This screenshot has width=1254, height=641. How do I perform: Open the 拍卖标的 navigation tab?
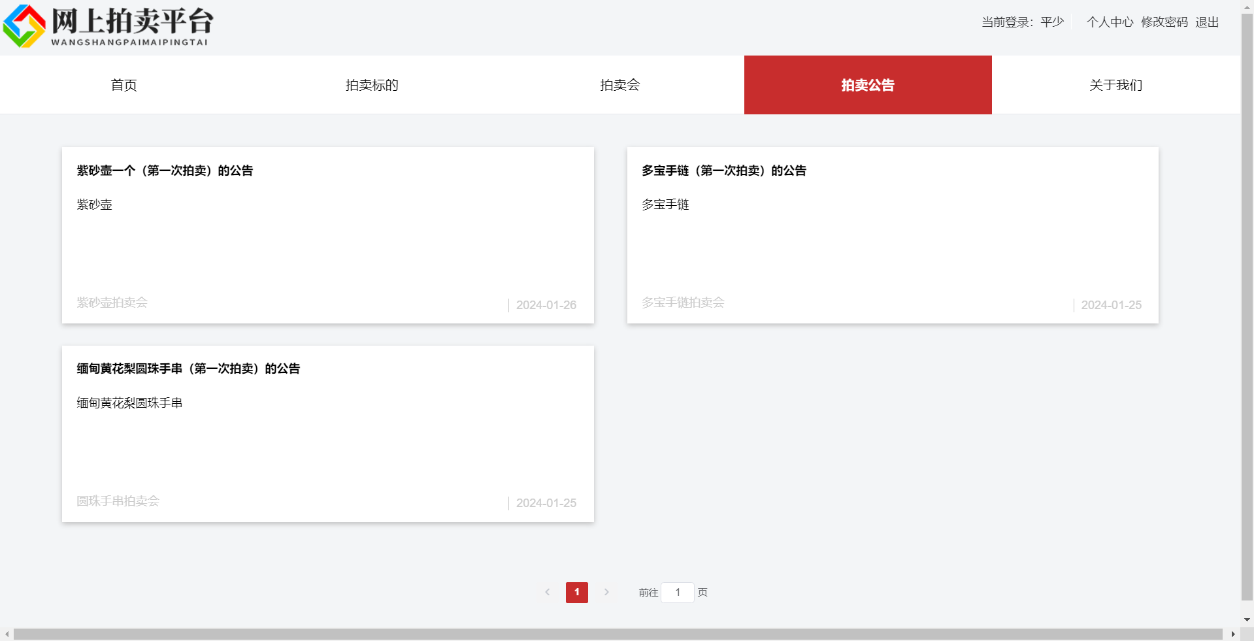click(372, 85)
